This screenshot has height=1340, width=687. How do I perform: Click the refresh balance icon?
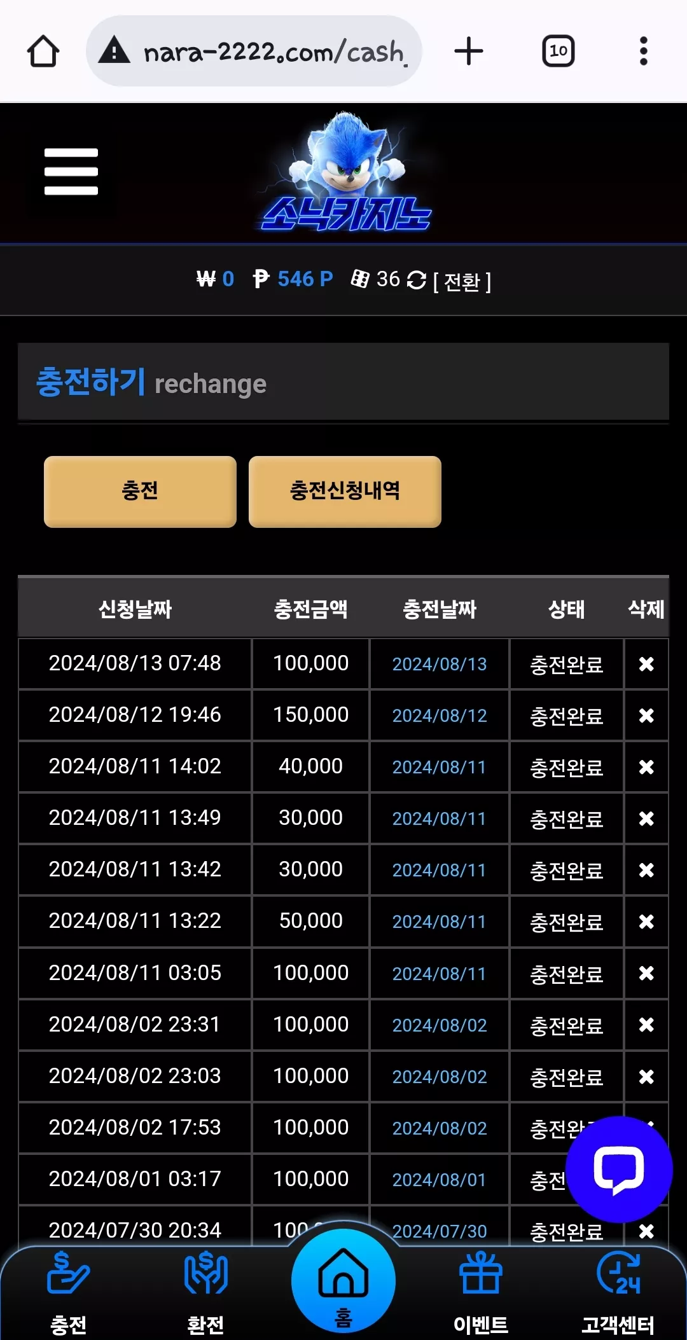[x=416, y=280]
